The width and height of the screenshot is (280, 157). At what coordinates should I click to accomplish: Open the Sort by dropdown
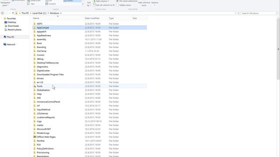pyautogui.click(x=89, y=4)
